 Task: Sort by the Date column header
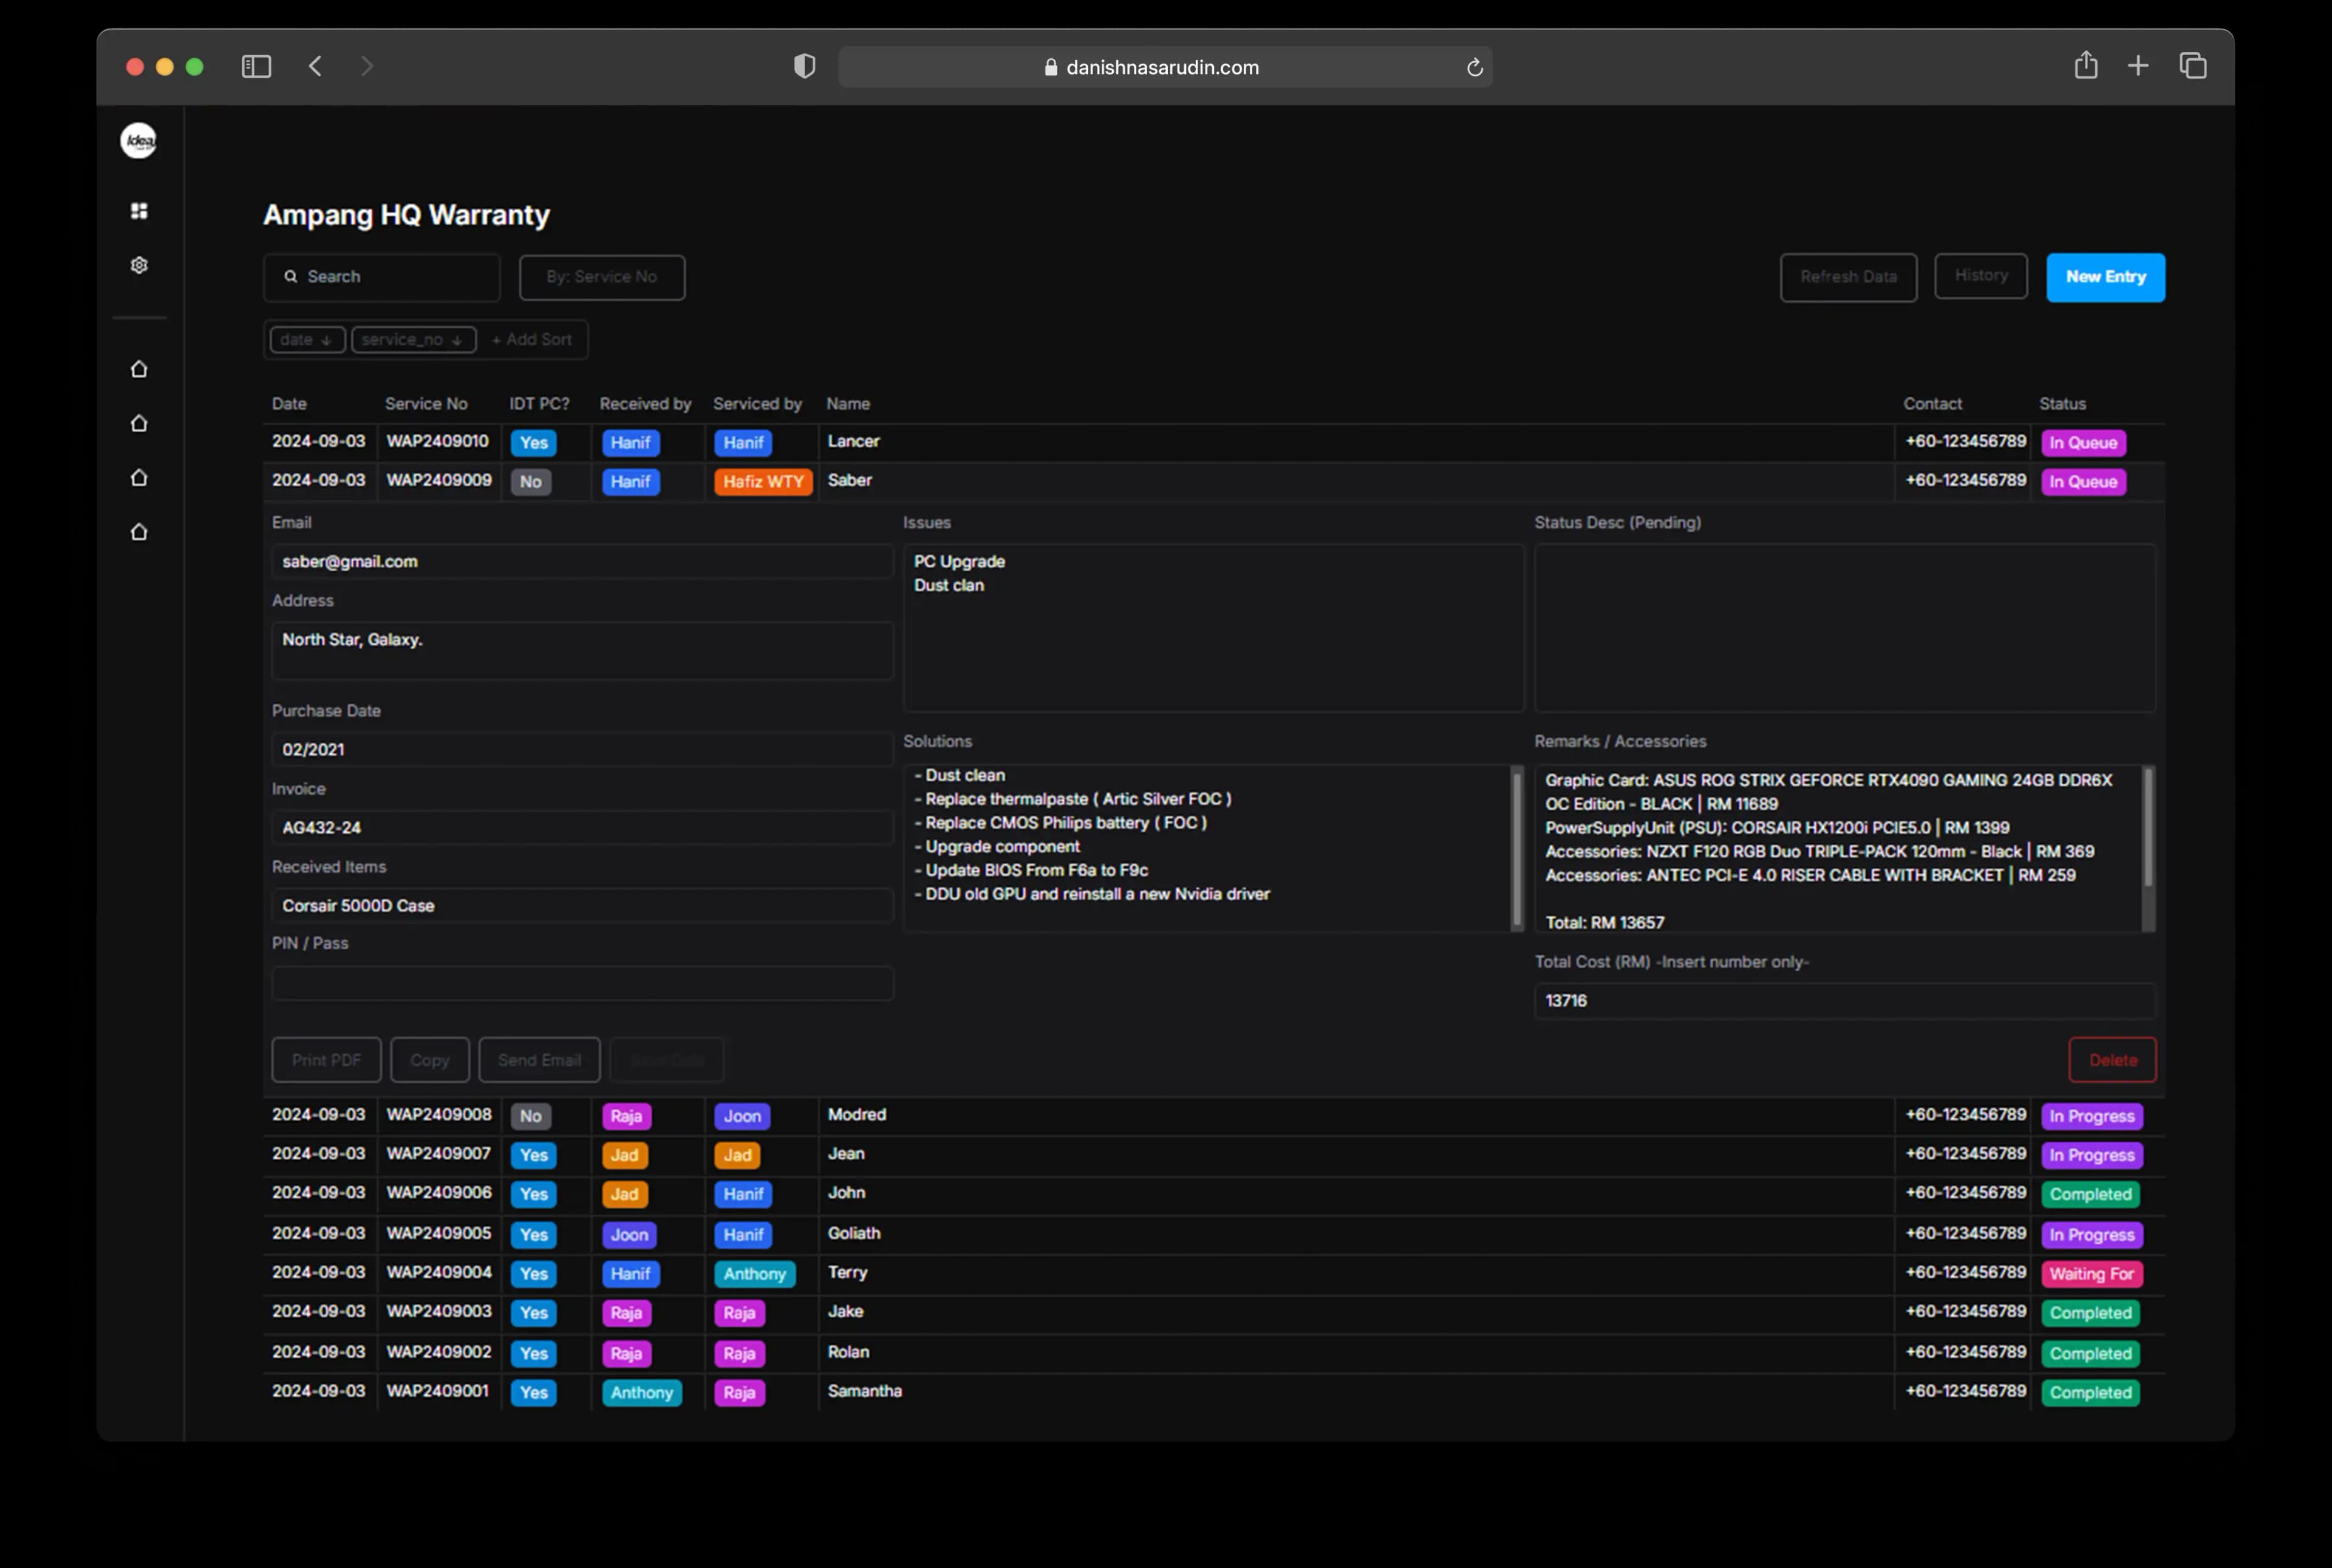(x=289, y=404)
